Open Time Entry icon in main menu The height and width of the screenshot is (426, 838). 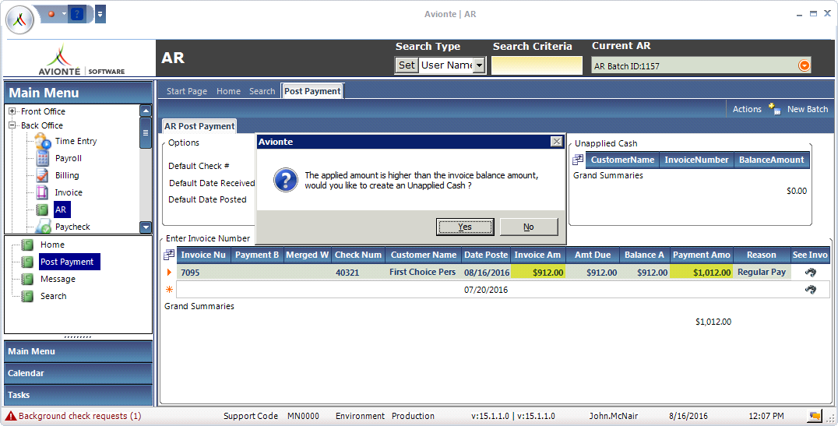click(43, 141)
